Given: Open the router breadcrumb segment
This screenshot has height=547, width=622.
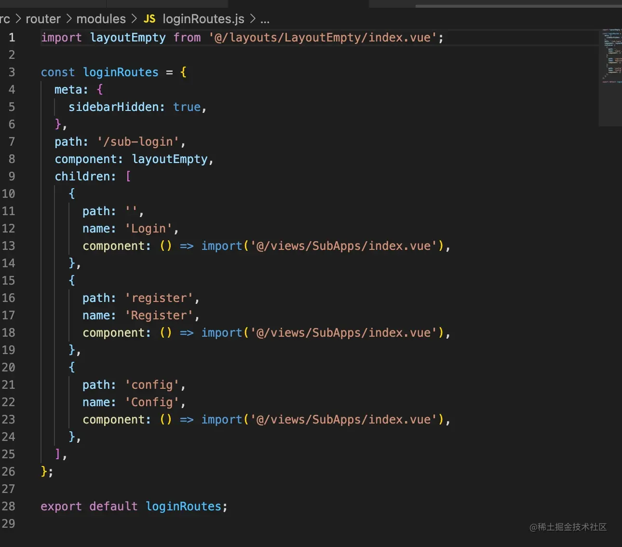Looking at the screenshot, I should 43,19.
